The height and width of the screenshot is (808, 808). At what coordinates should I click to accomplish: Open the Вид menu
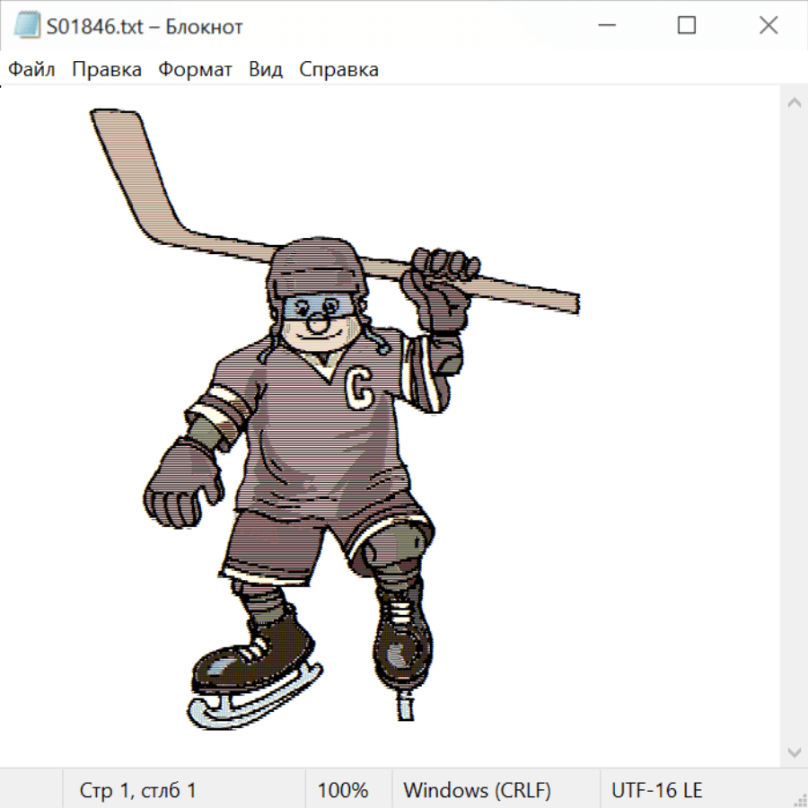click(x=266, y=70)
